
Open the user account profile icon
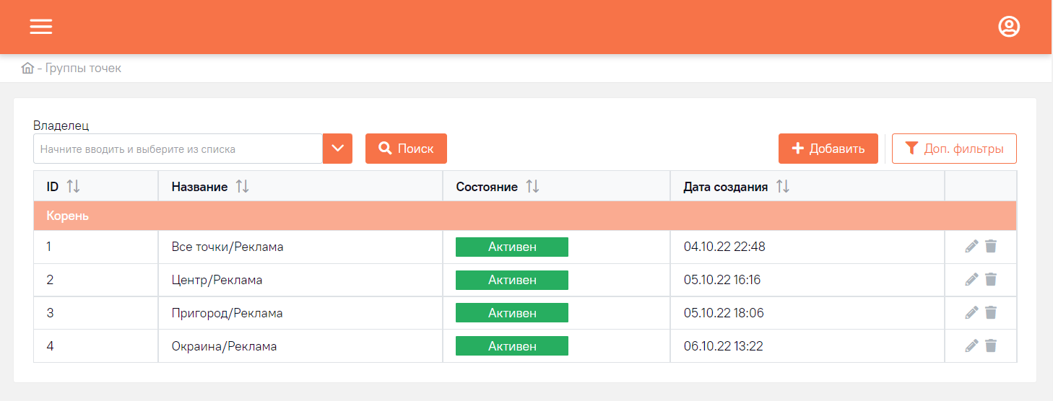pyautogui.click(x=1008, y=27)
